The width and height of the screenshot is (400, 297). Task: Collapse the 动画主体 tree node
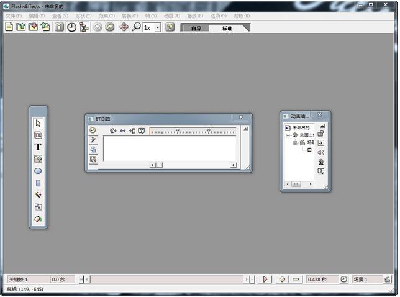coord(288,135)
